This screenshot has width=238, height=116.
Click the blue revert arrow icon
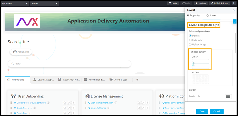pos(235,21)
